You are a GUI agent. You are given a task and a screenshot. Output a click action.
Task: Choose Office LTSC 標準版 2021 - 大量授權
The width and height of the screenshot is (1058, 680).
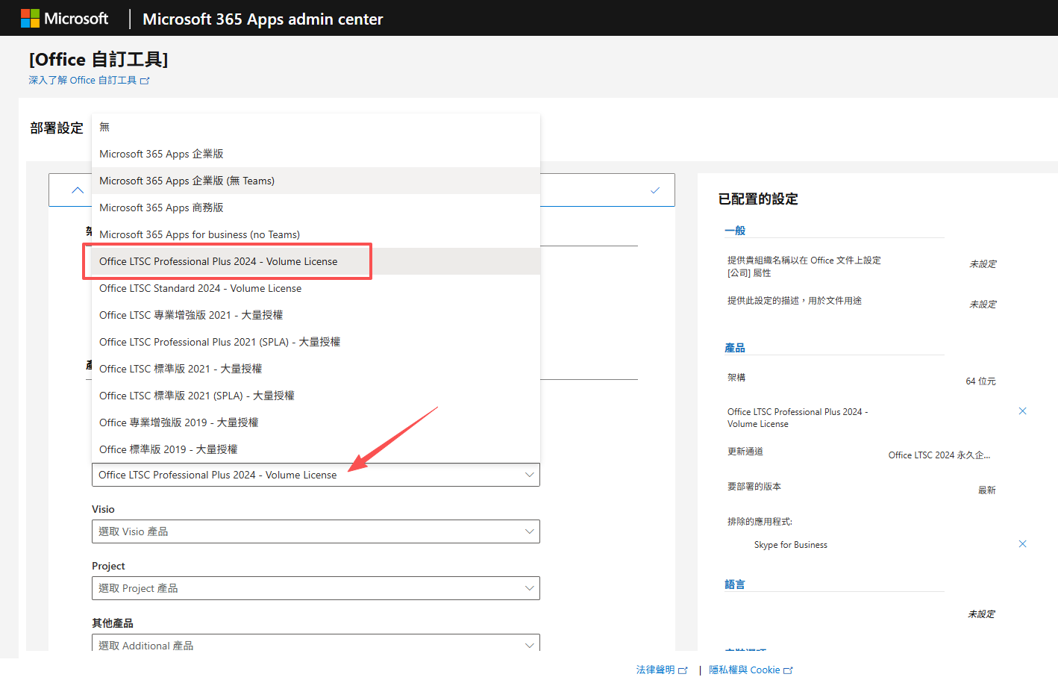pyautogui.click(x=316, y=369)
